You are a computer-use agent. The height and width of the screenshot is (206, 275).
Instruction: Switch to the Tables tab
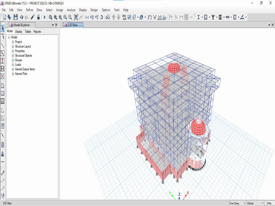click(x=28, y=31)
